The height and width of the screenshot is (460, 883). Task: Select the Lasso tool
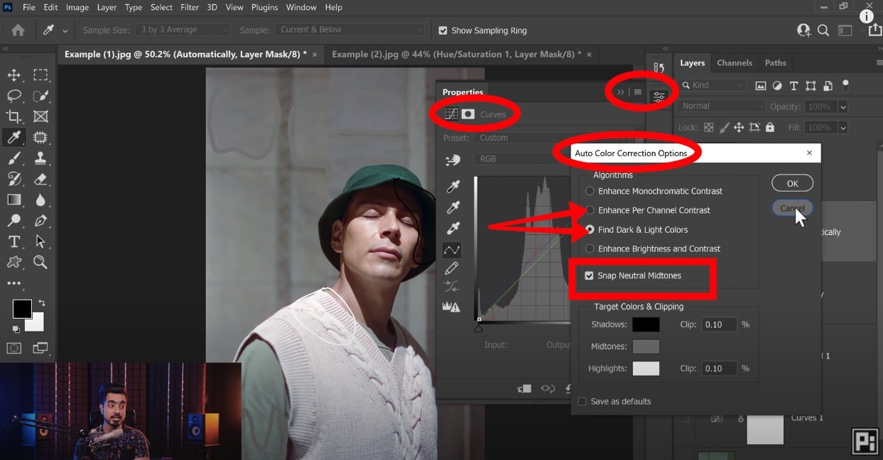14,96
